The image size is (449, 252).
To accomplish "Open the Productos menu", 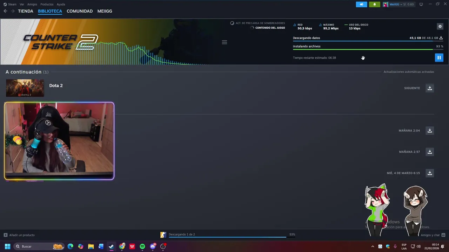I will click(47, 4).
